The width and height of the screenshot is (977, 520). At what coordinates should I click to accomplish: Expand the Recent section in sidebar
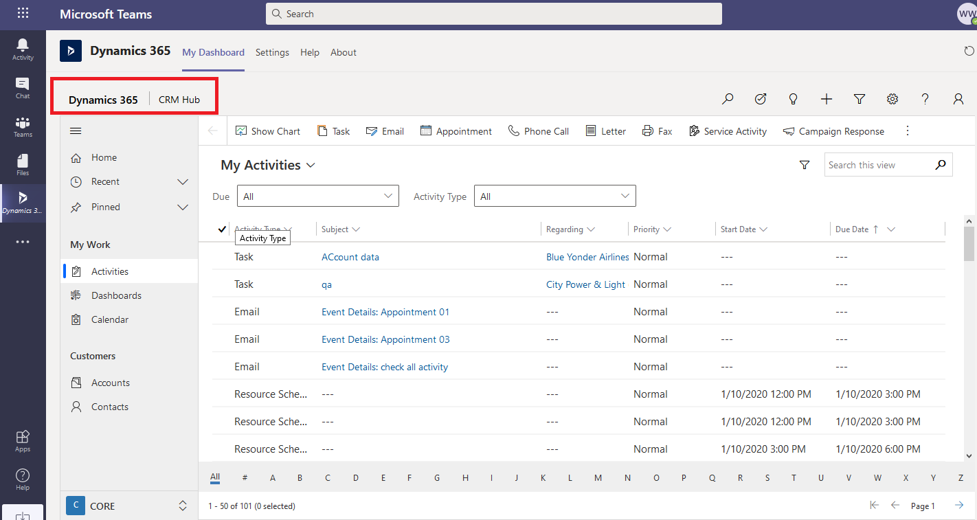tap(183, 181)
